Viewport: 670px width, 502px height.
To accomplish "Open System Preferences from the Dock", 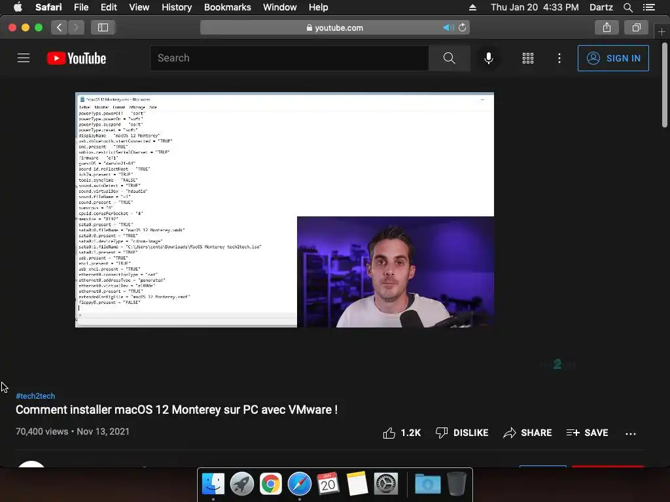I will 386,484.
